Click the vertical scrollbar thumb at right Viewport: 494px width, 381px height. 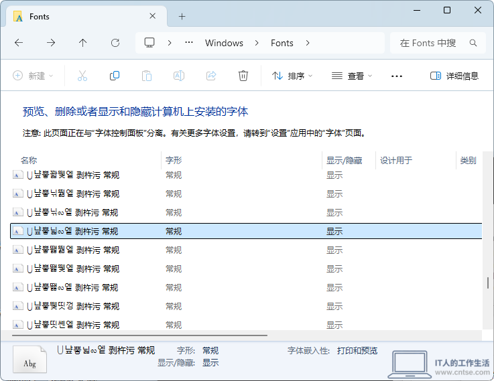[488, 283]
